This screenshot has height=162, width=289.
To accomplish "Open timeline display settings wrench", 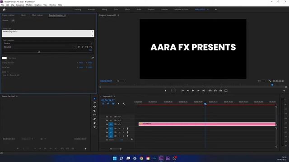I will click(124, 104).
